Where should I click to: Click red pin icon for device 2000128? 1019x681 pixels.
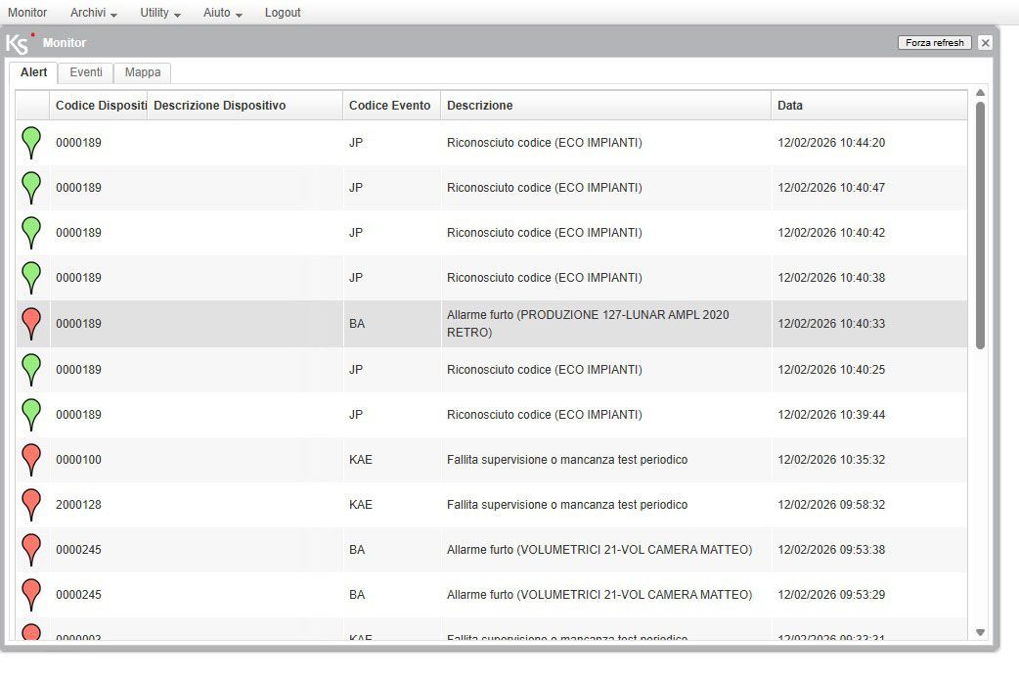click(x=31, y=503)
